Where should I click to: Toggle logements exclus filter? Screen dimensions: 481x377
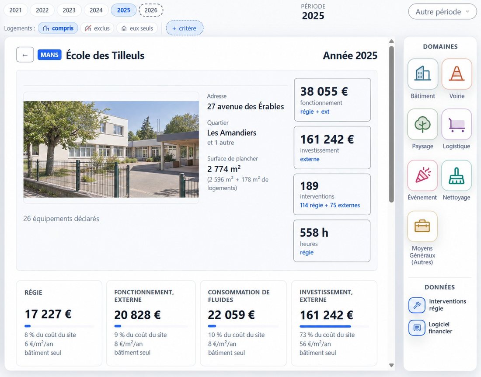(97, 28)
